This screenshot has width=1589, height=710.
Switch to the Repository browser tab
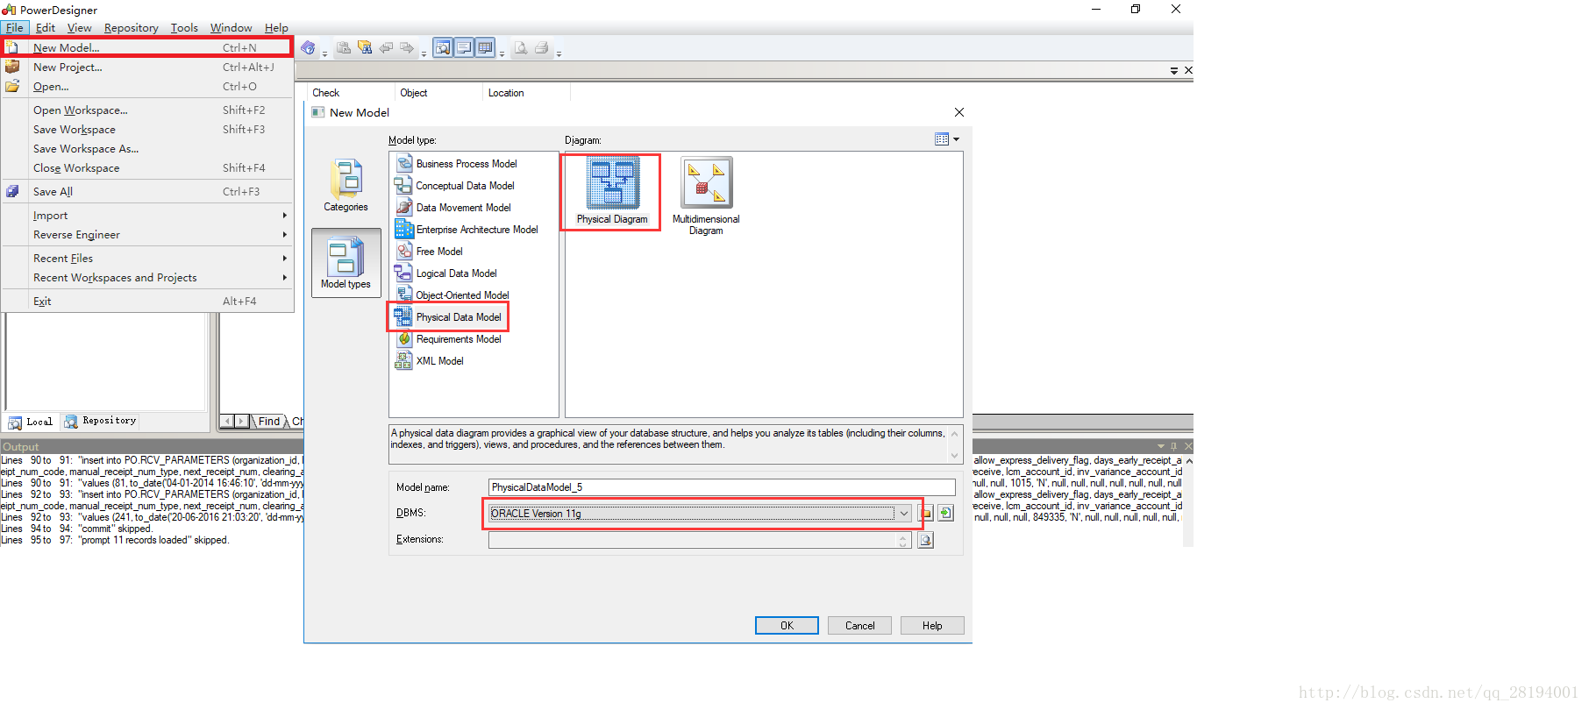[100, 421]
